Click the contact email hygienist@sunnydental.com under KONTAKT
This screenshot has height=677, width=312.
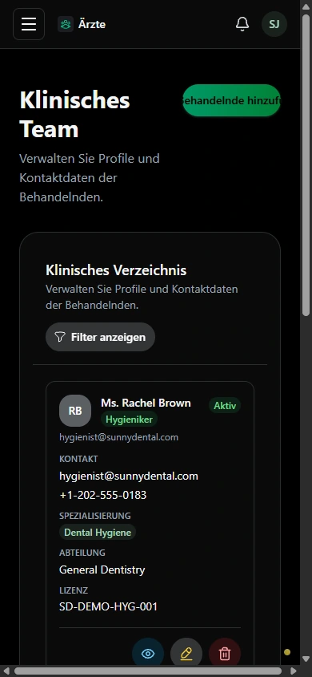click(x=129, y=476)
